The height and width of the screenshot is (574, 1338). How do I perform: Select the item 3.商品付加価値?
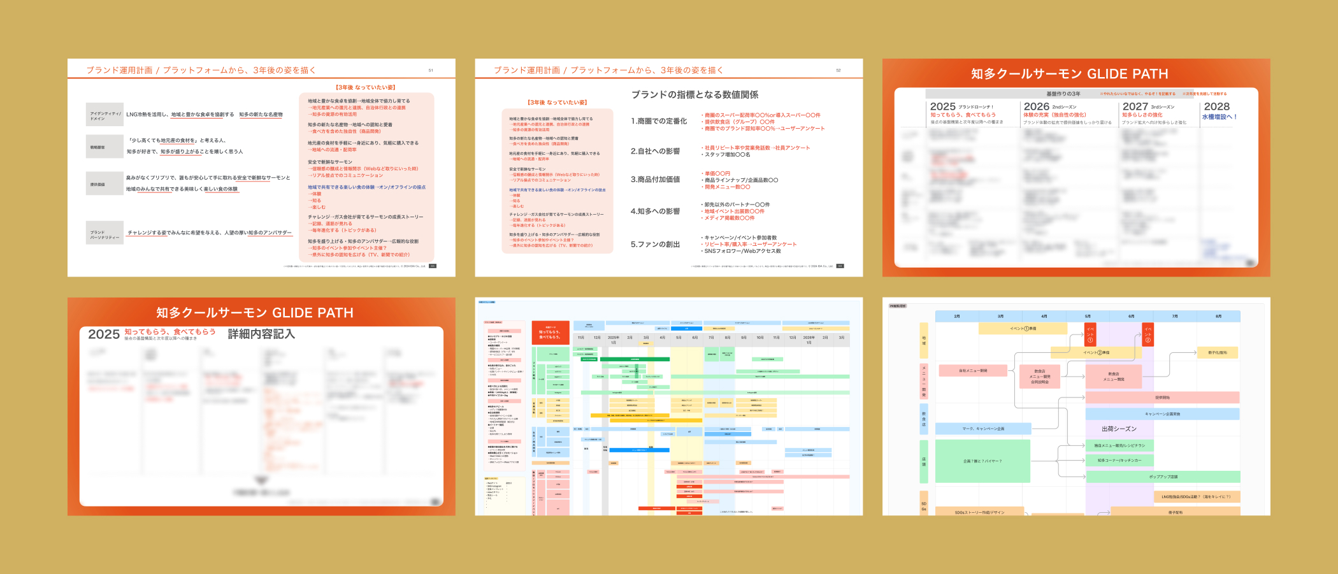coord(655,180)
